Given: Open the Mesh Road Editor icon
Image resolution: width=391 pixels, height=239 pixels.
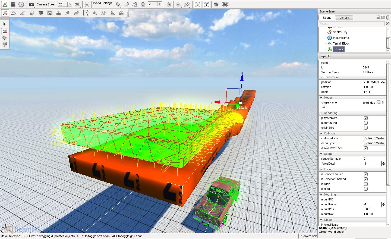Looking at the screenshot, I should click(77, 13).
